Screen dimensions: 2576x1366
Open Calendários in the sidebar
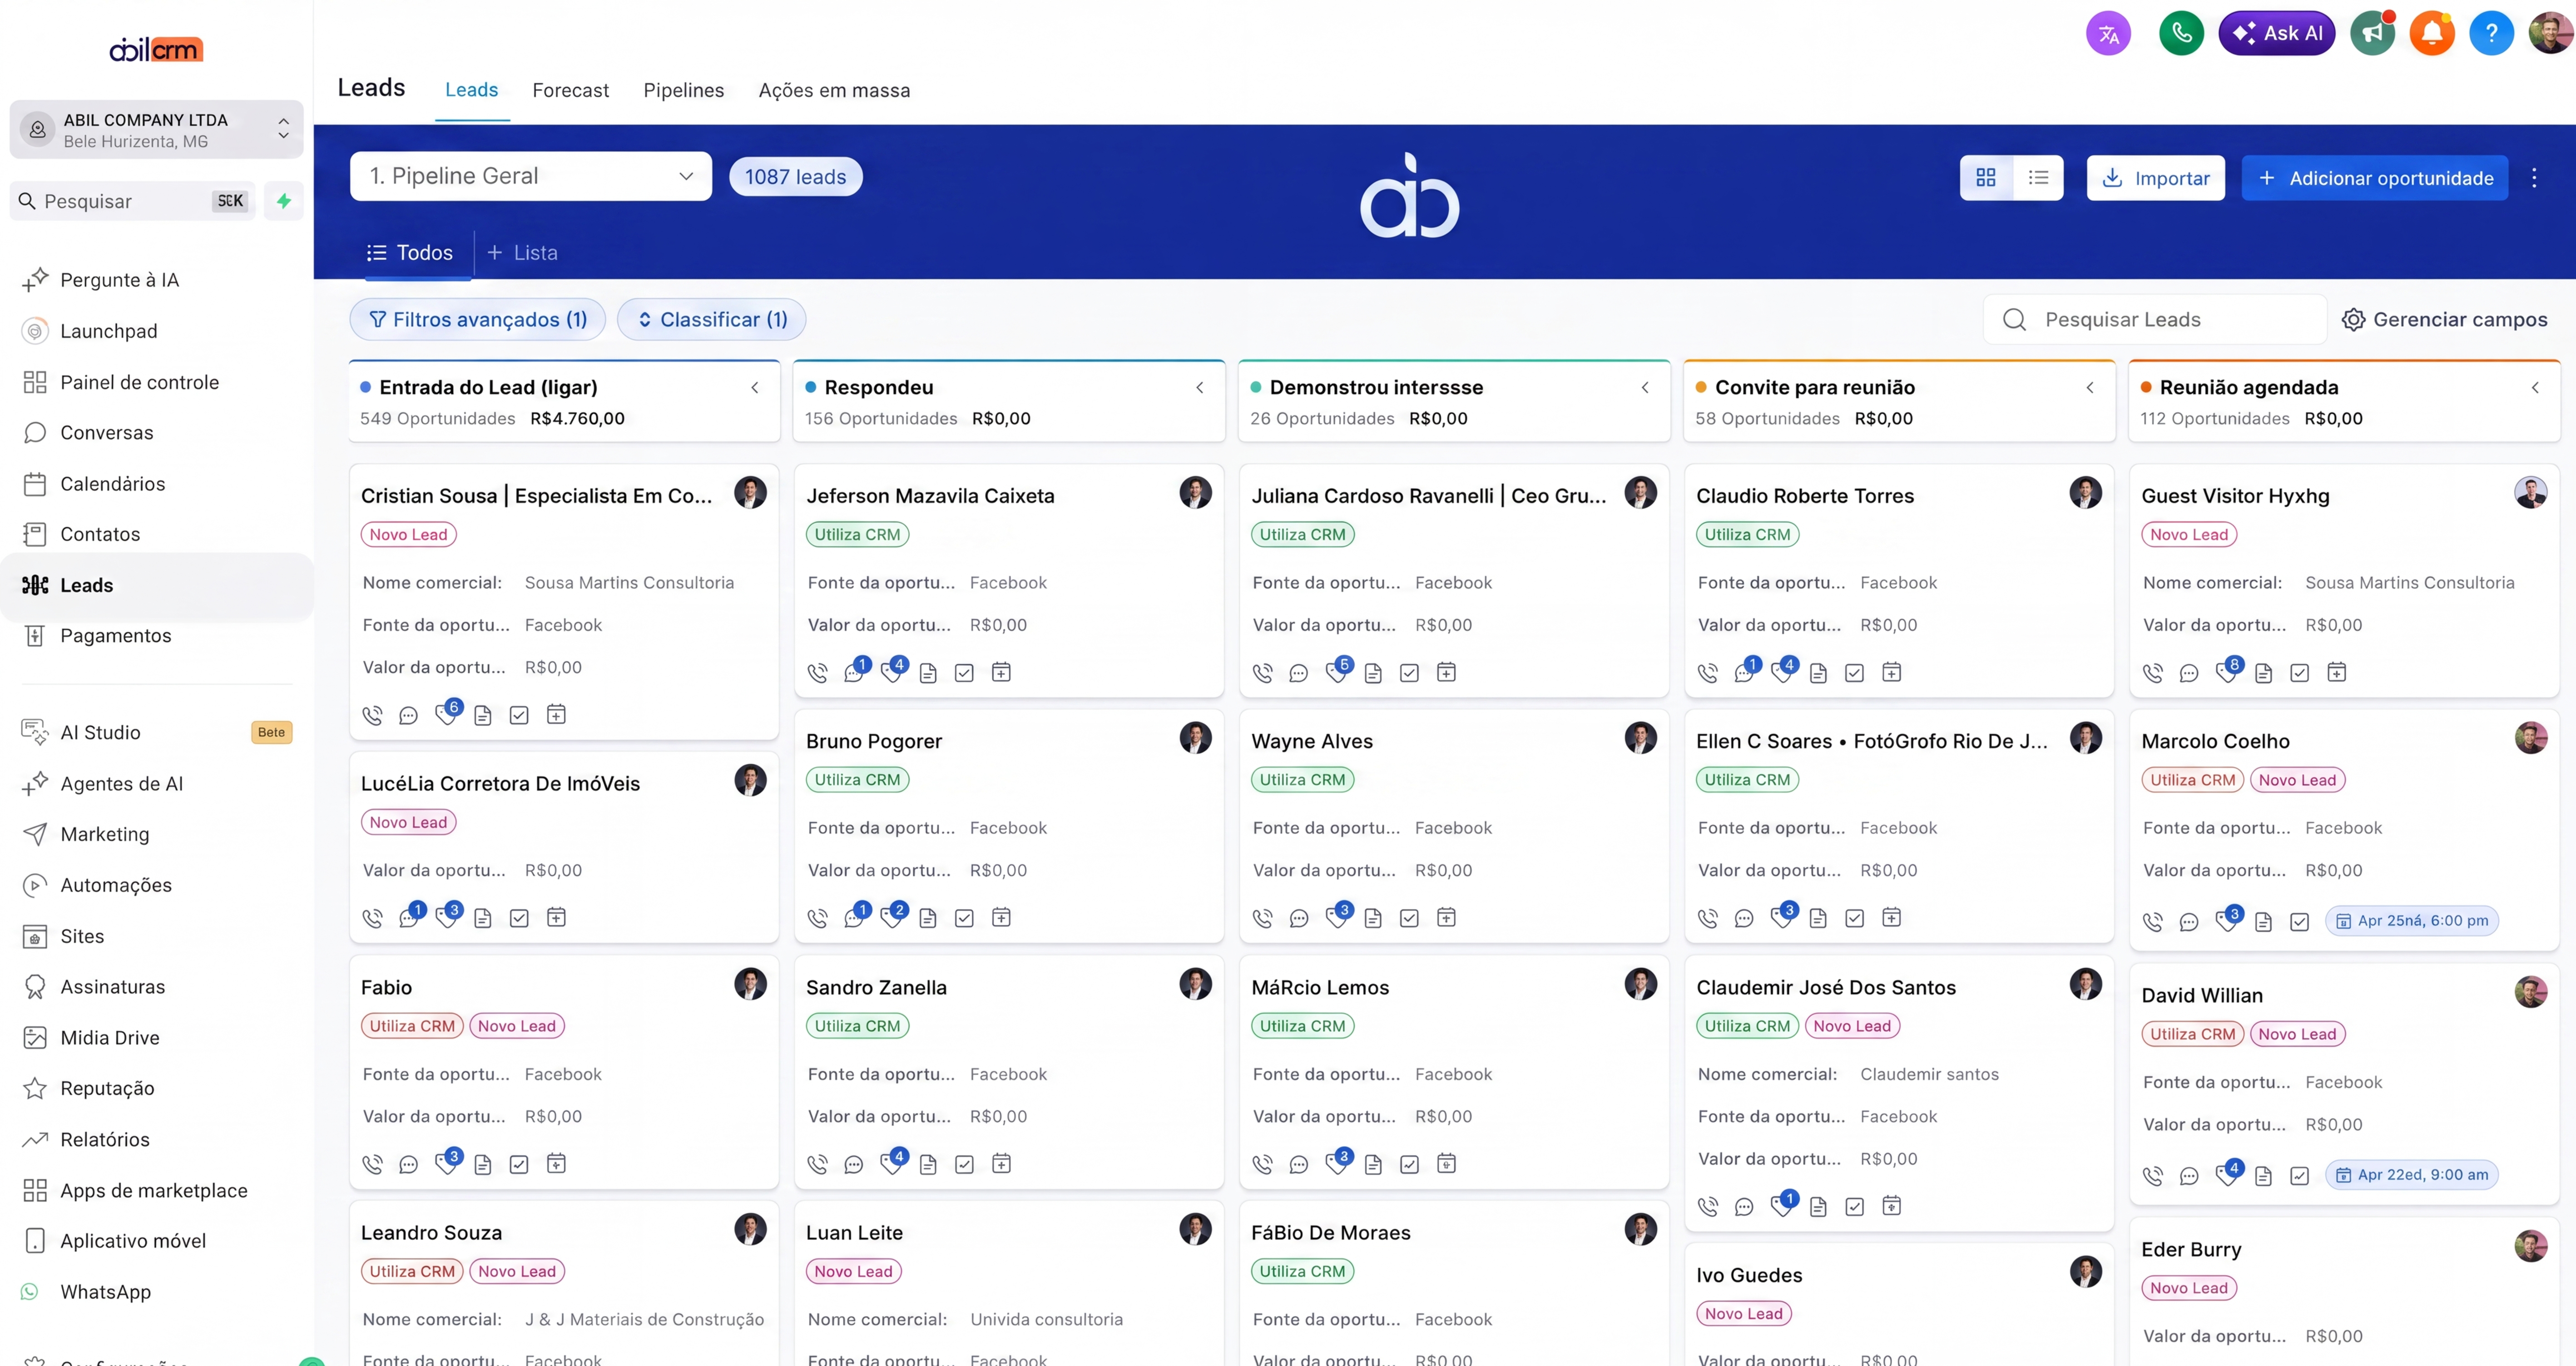[x=112, y=484]
